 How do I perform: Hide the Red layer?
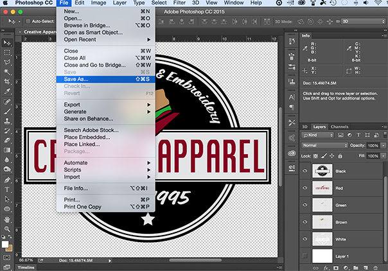point(305,188)
